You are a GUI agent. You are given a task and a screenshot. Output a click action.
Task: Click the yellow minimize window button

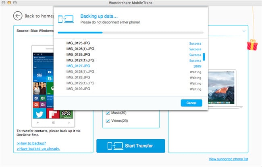(9, 2)
